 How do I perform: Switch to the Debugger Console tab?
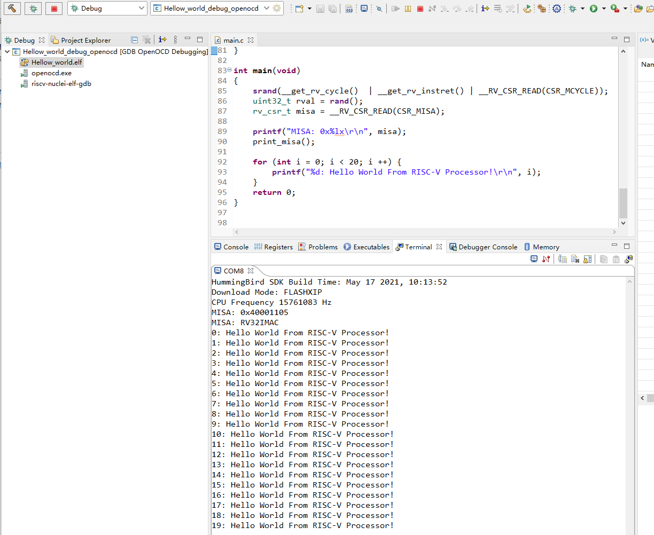(x=484, y=247)
